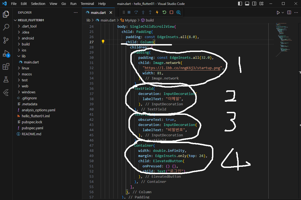Screen dimensions: 301x200
Task: Open the Extensions view
Action: point(6,66)
